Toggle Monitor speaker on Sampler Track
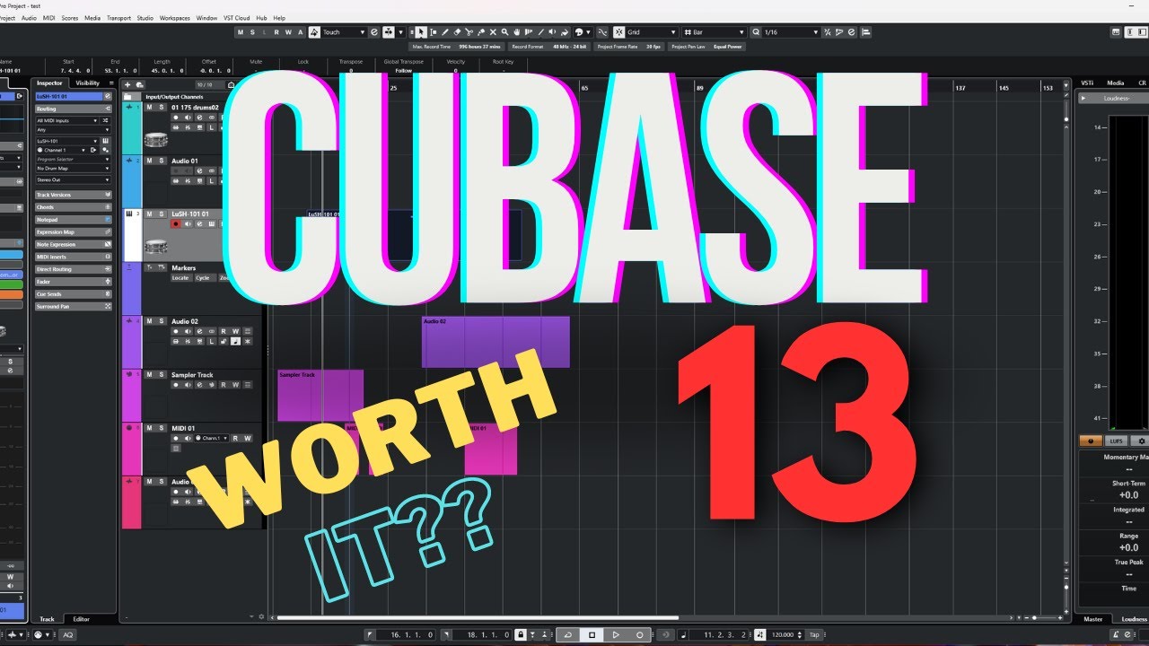 (188, 385)
